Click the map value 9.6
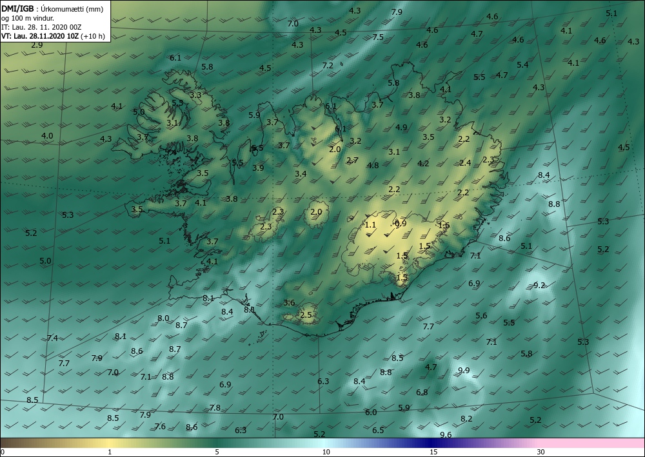The image size is (645, 457). (x=446, y=435)
